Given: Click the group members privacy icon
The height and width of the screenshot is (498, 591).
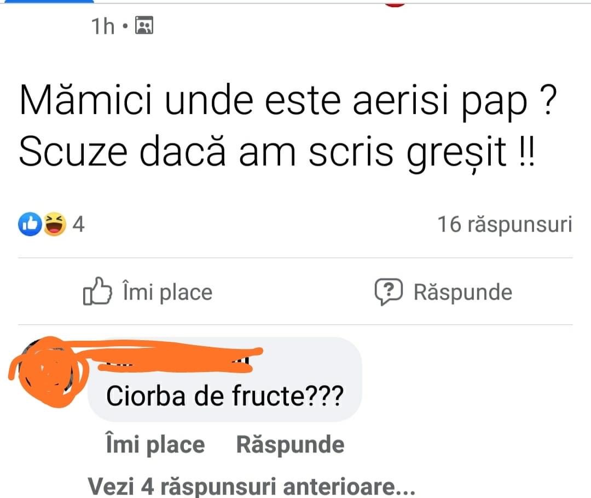Looking at the screenshot, I should [x=144, y=25].
